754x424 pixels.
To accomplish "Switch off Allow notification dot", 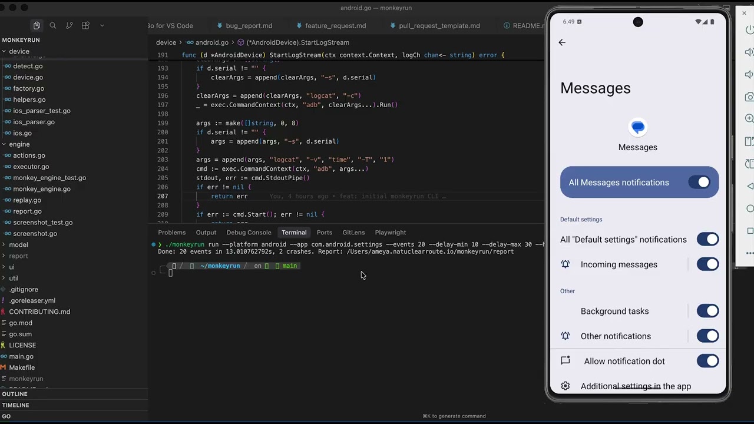I will tap(707, 361).
